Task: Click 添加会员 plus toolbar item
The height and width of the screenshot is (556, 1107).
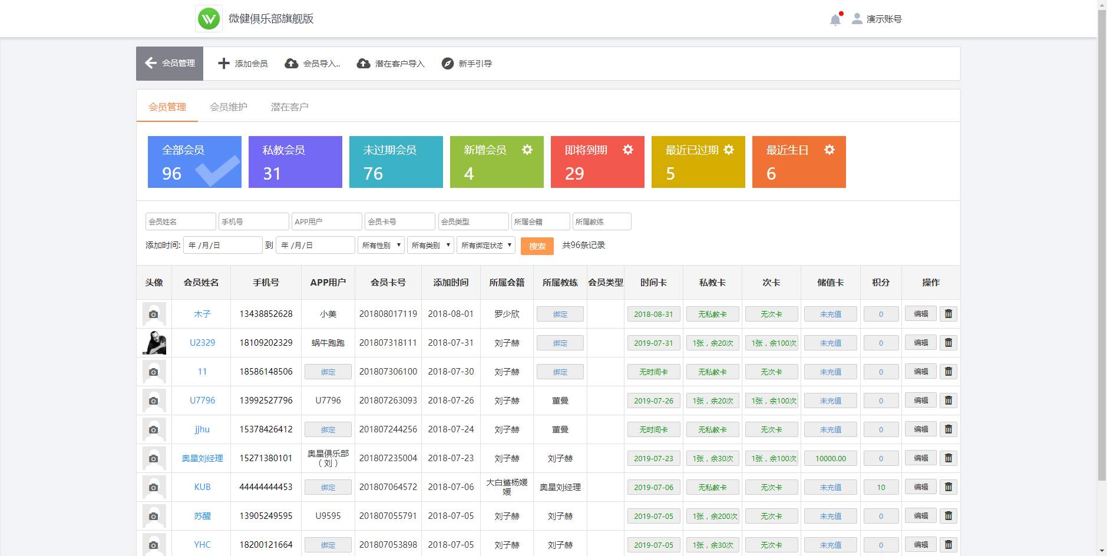Action: pos(243,63)
